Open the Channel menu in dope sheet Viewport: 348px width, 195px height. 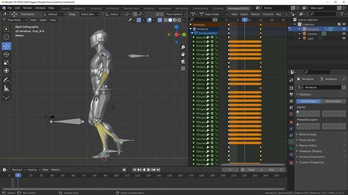[x=268, y=15]
